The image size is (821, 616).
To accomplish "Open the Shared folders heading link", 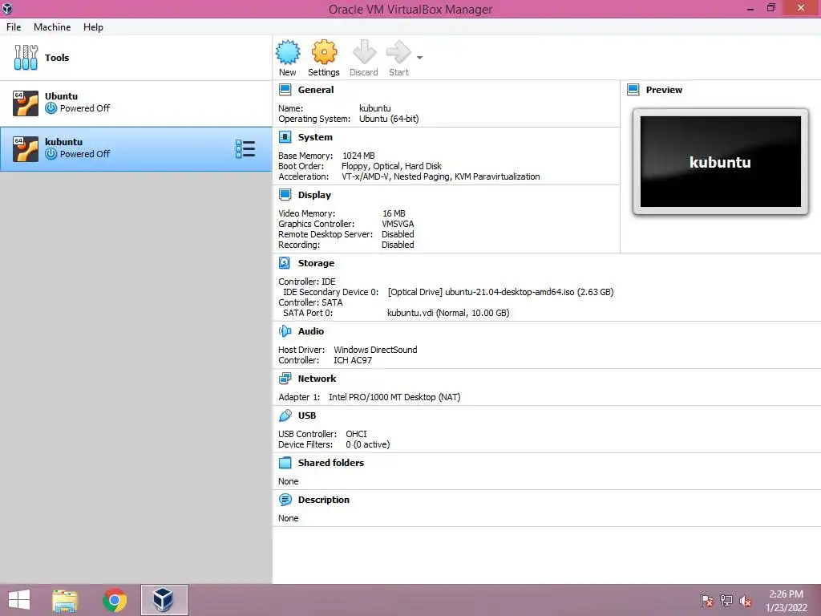I will tap(331, 463).
